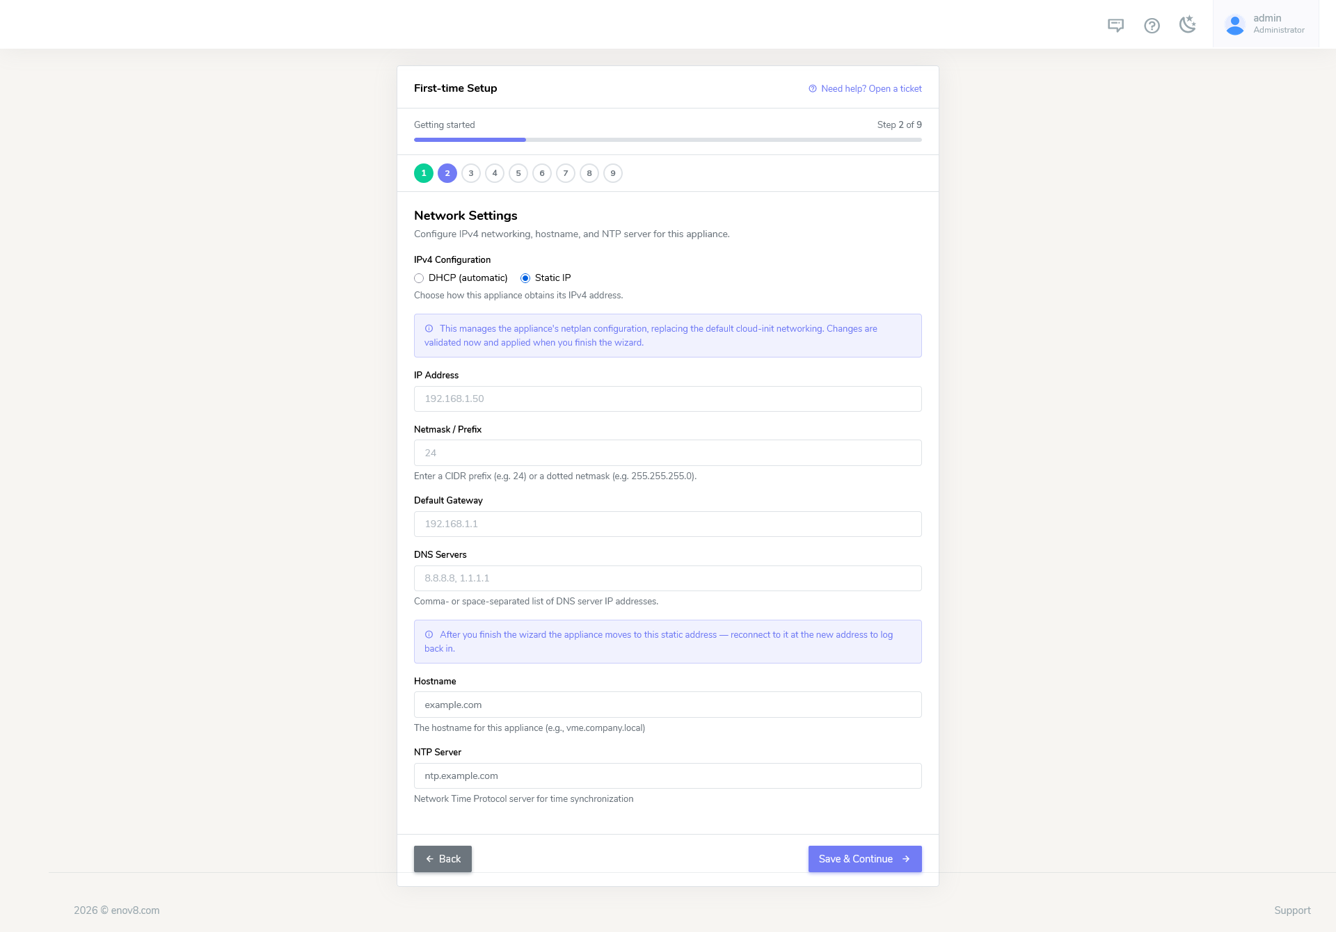Screen dimensions: 1336x932
Task: Select the DHCP (automatic) radio button
Action: coord(419,278)
